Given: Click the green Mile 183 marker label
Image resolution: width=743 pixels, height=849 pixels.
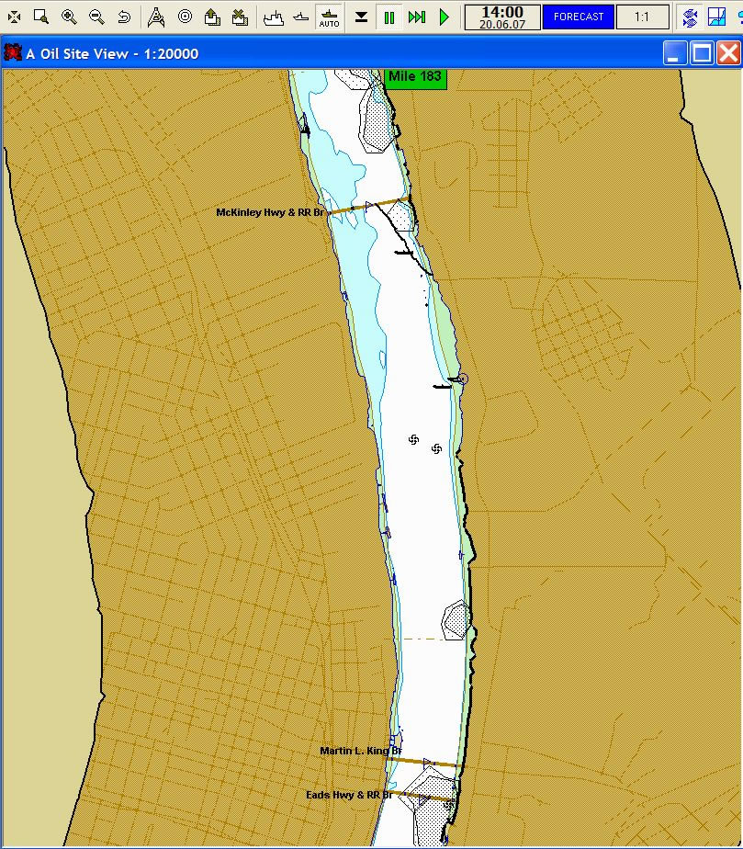Looking at the screenshot, I should pos(415,77).
